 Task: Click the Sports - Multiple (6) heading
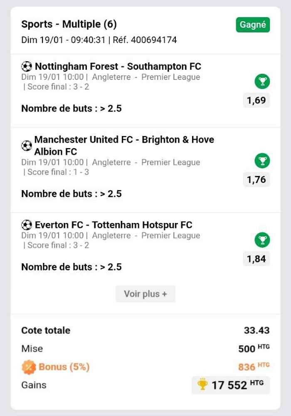click(69, 25)
